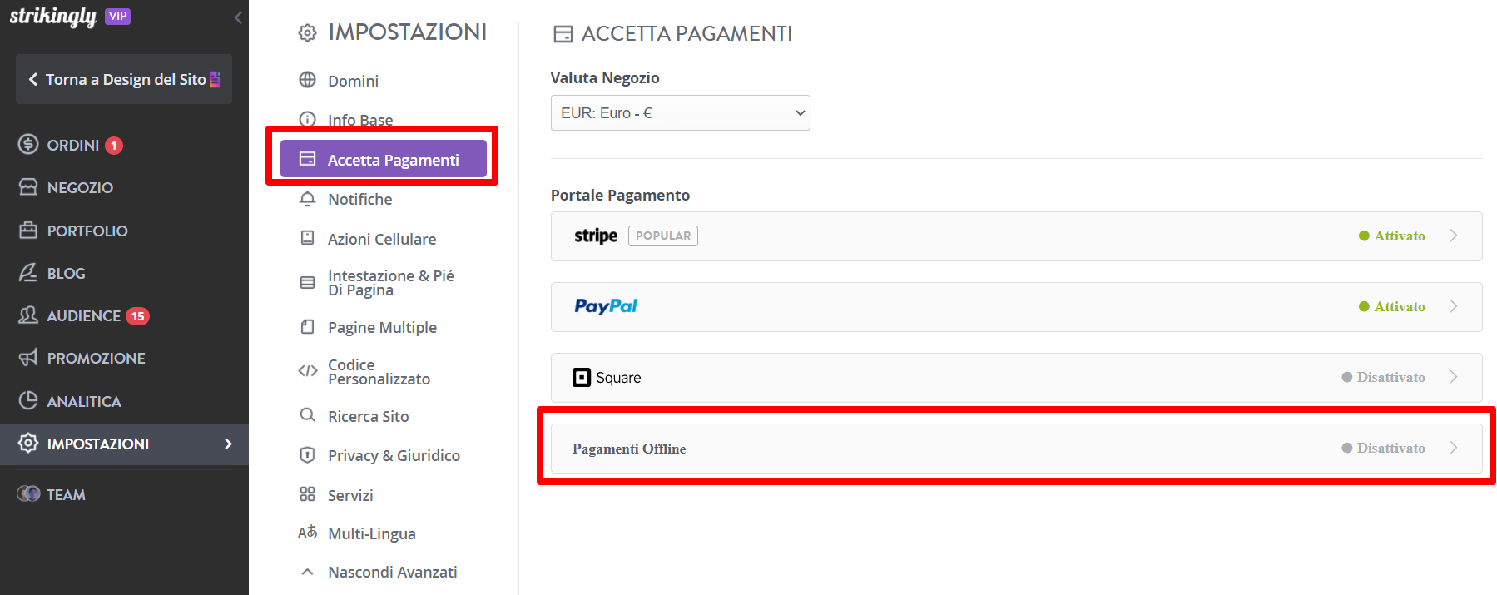Click the Audience people icon

click(x=28, y=315)
